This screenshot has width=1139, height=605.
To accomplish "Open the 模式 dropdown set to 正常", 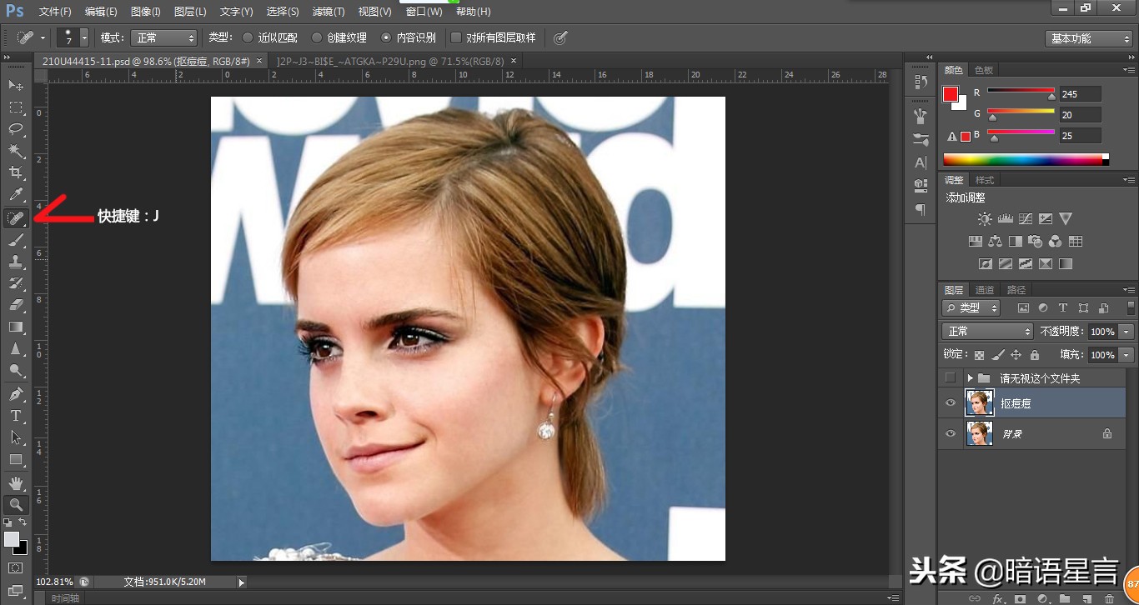I will click(164, 37).
